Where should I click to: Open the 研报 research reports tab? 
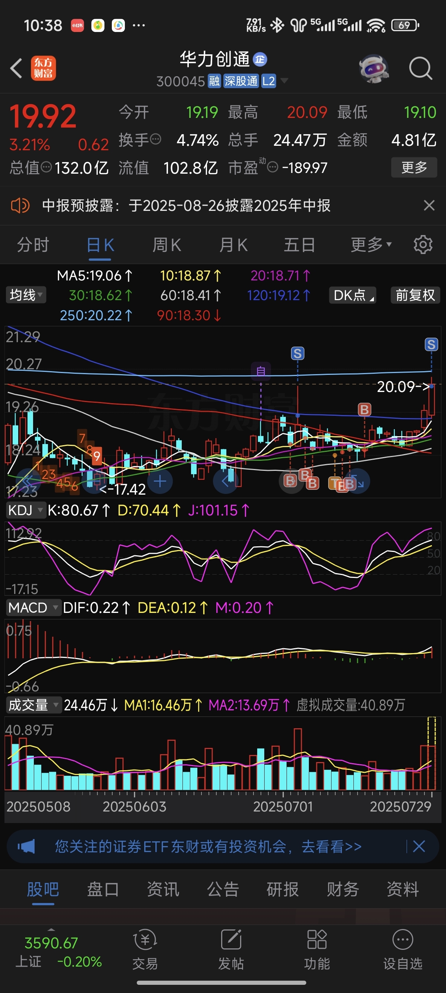[283, 889]
